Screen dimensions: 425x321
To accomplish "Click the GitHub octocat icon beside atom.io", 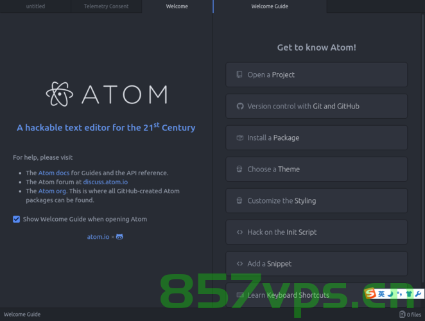I will pos(119,237).
